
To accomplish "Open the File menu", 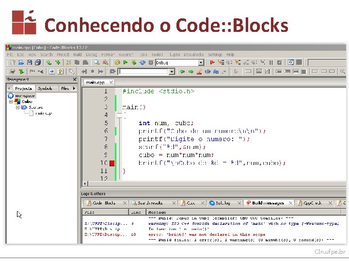I will 10,55.
